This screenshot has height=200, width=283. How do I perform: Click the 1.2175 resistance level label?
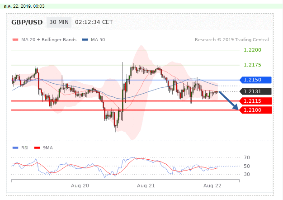[252, 65]
